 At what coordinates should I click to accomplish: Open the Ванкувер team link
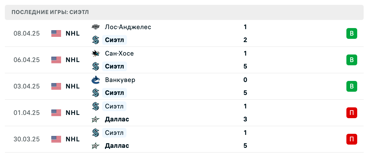(120, 80)
